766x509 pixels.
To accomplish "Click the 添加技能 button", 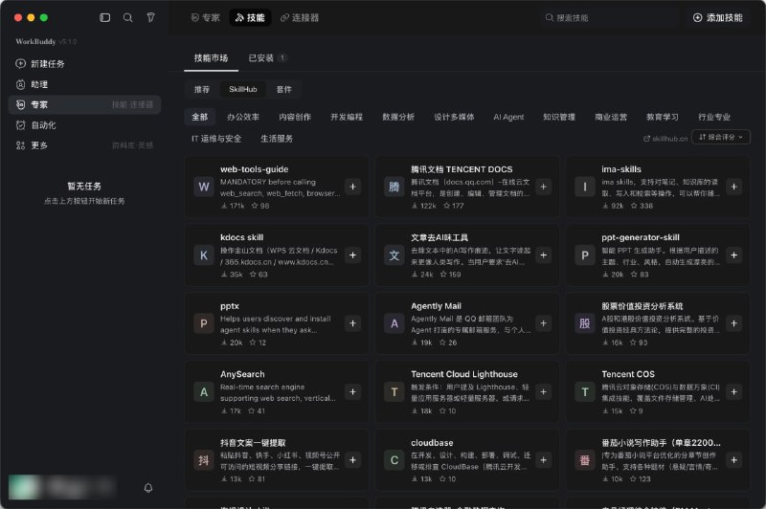I will point(717,17).
